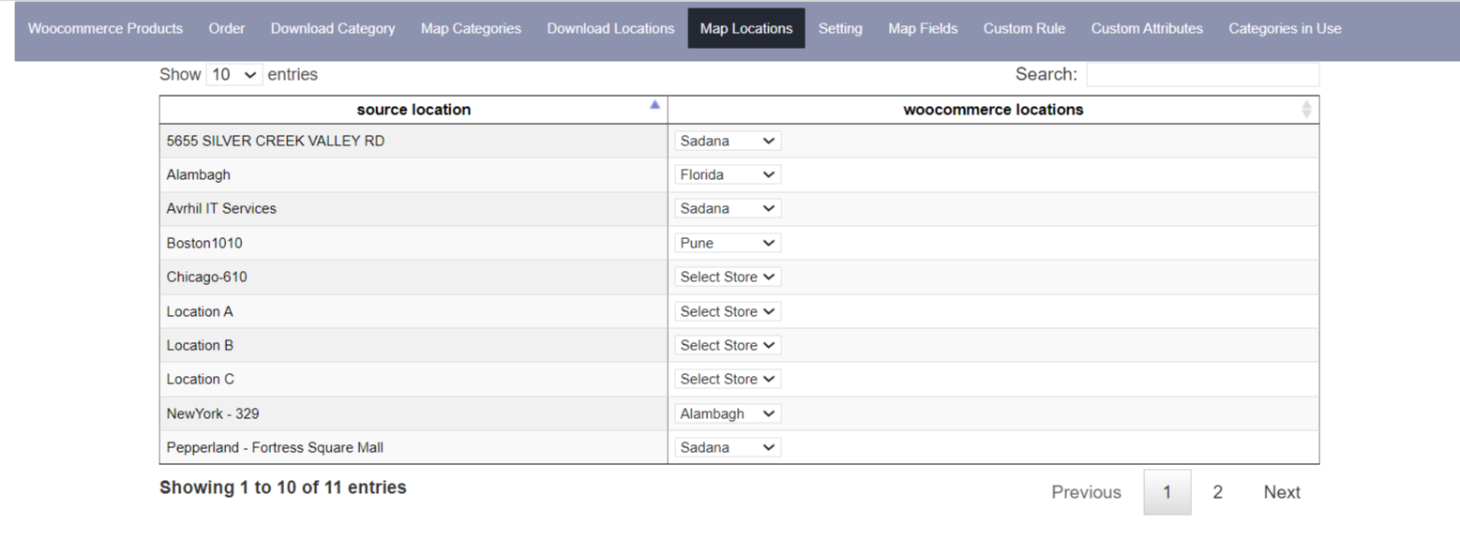Viewport: 1460px width, 540px height.
Task: Click the Alambagh source location cell
Action: click(414, 174)
